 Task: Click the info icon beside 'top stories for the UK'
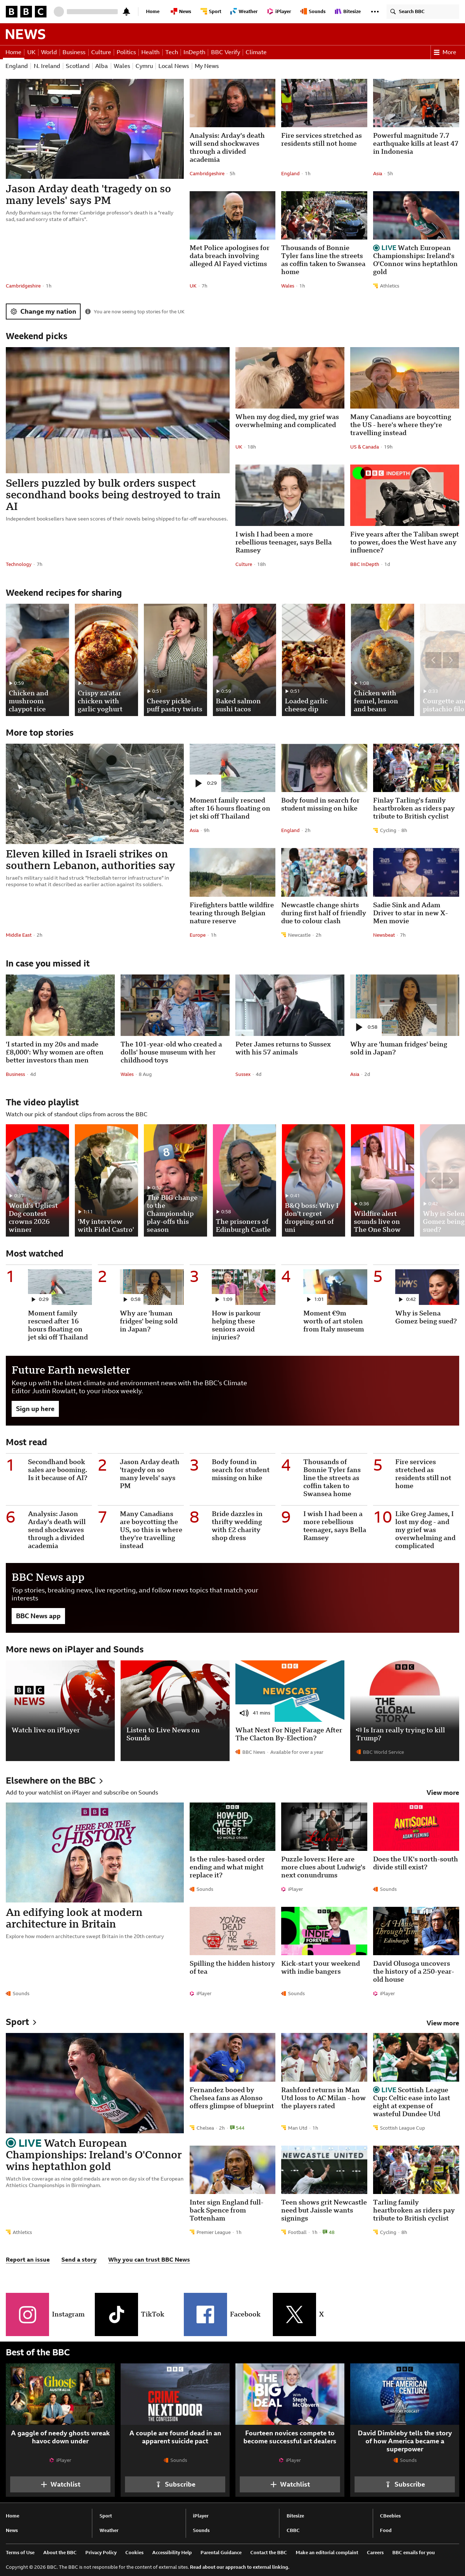tap(88, 311)
